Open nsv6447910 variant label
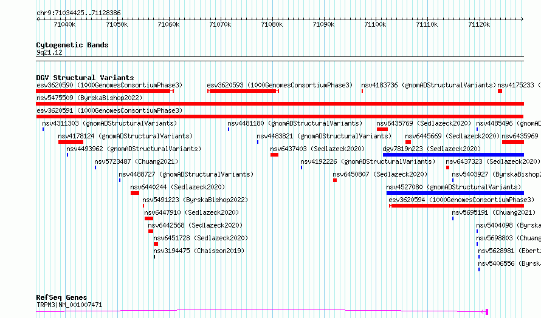Screen dimensions: 541x318 pyautogui.click(x=191, y=212)
